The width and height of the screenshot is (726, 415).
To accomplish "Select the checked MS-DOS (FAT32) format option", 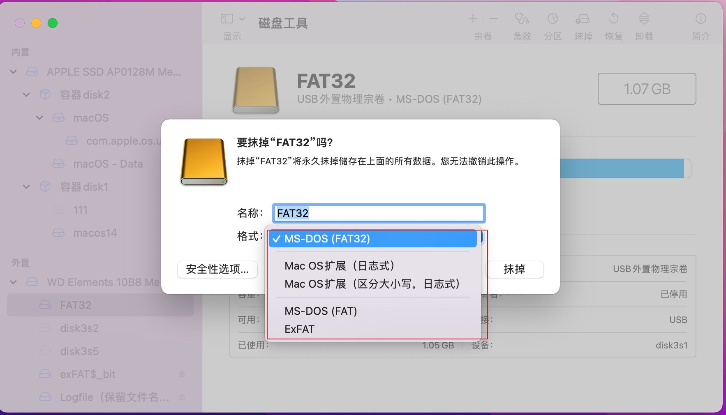I will (x=372, y=239).
